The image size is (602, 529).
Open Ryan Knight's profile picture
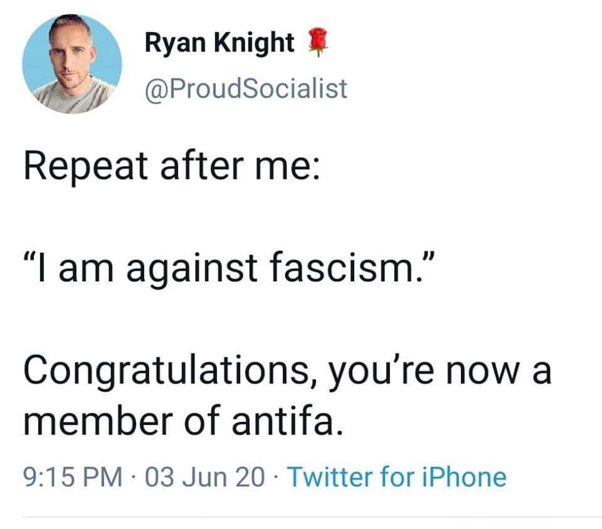click(x=71, y=63)
